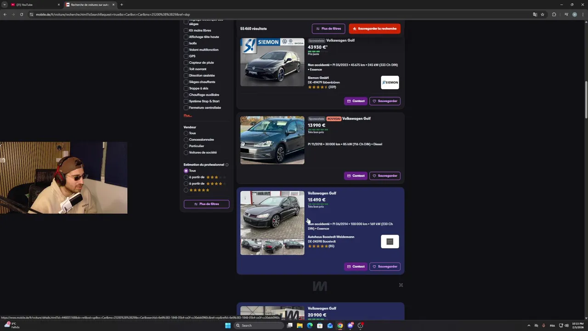Viewport: 588px width, 331px height.
Task: Contact seller of the 13 990 € Golf
Action: point(356,176)
